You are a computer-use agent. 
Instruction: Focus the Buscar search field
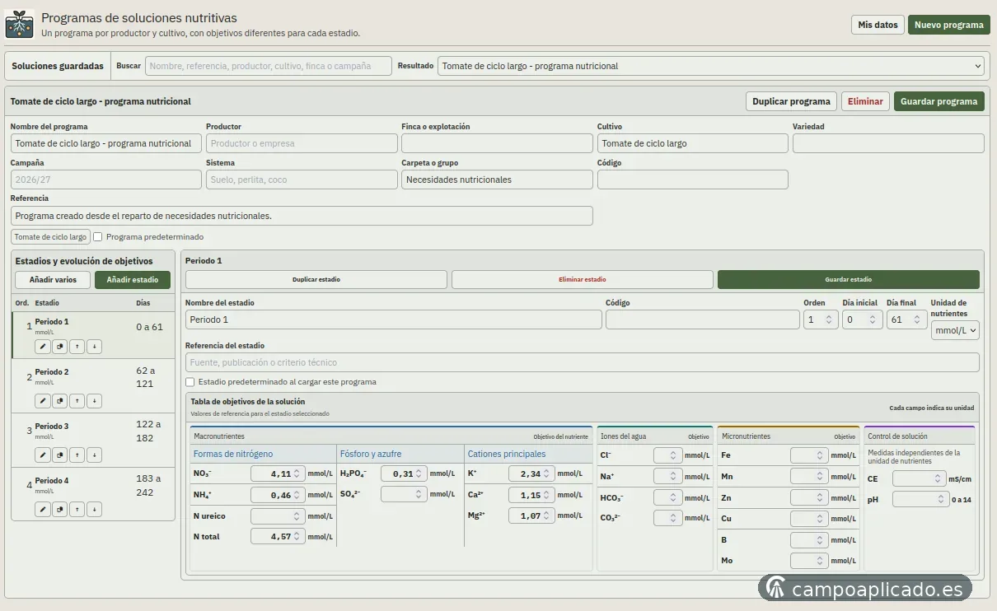(269, 66)
